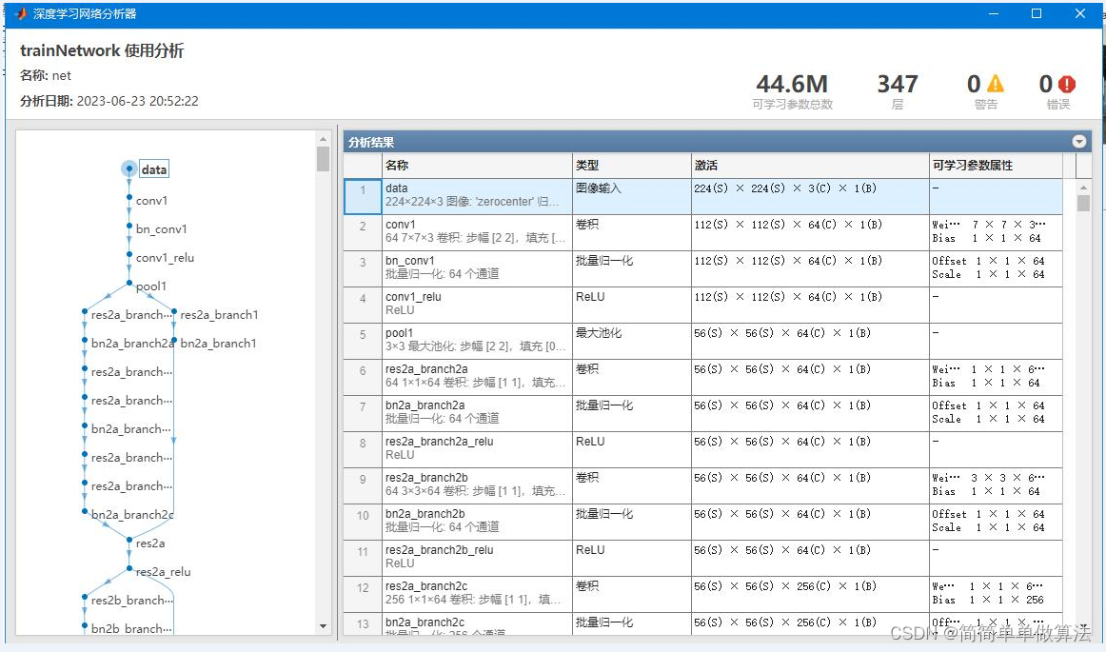The width and height of the screenshot is (1106, 652).
Task: Click row number 13 cell
Action: (x=363, y=623)
